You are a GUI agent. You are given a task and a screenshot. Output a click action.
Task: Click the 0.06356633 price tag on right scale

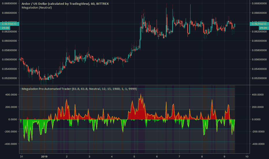(259, 24)
